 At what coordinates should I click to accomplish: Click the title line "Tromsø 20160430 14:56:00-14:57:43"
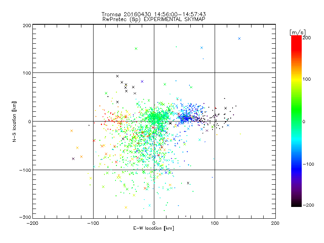(153, 14)
